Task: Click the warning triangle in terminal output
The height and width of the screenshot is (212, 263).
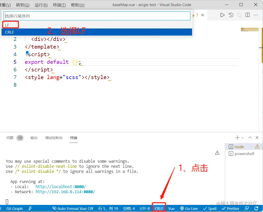Action: point(217,153)
